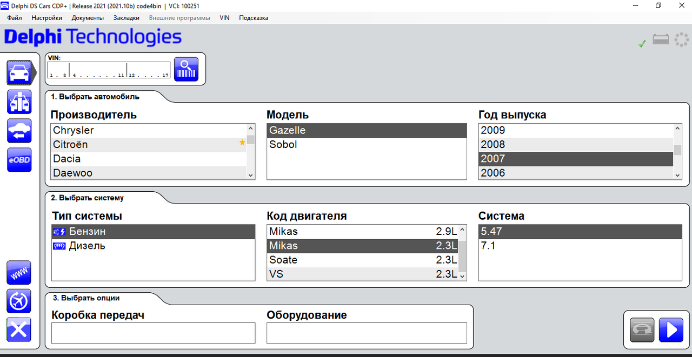692x357 pixels.
Task: Click the battery status indicator icon
Action: (661, 39)
